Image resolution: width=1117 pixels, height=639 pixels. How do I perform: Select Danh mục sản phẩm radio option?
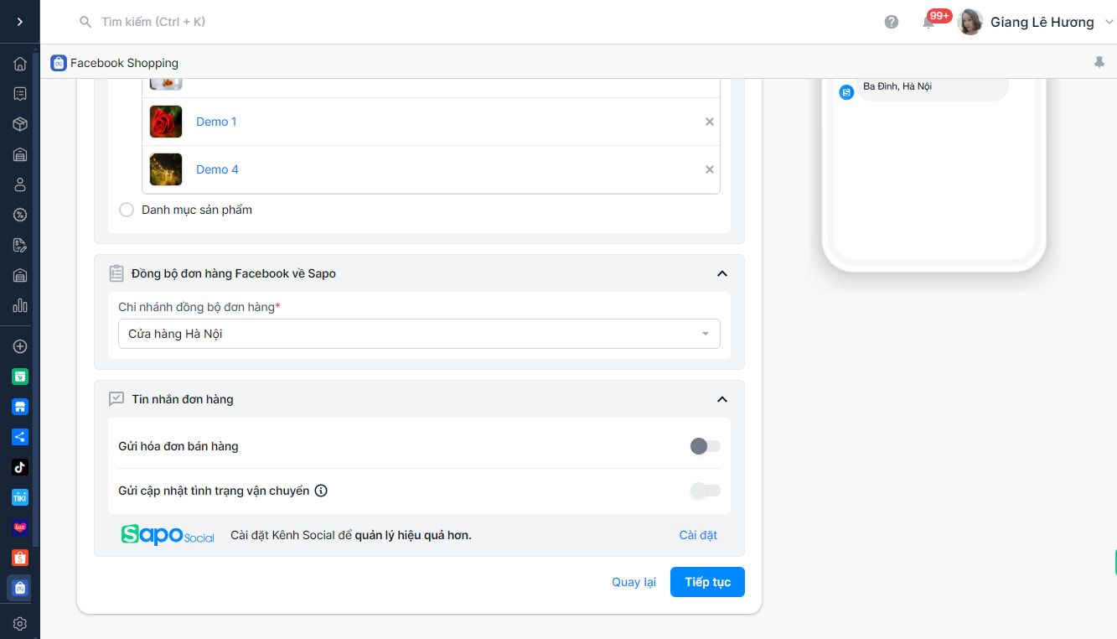(x=127, y=210)
